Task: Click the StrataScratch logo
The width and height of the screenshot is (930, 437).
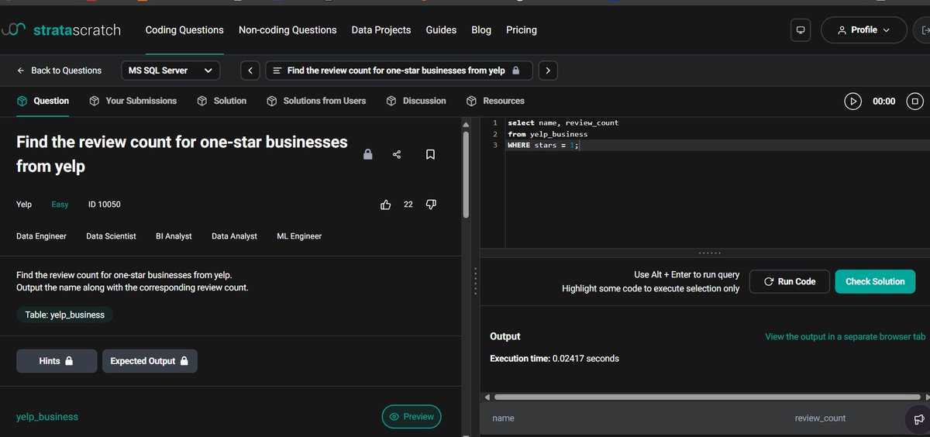Action: point(61,29)
